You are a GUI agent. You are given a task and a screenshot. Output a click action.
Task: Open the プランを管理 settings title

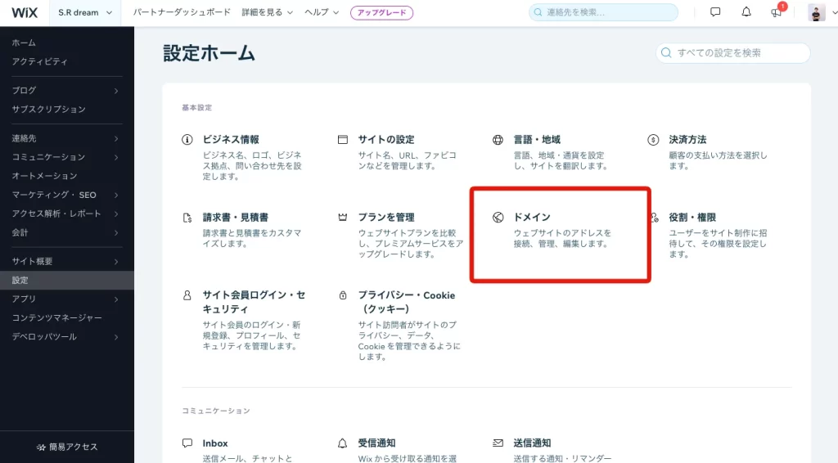click(x=386, y=218)
